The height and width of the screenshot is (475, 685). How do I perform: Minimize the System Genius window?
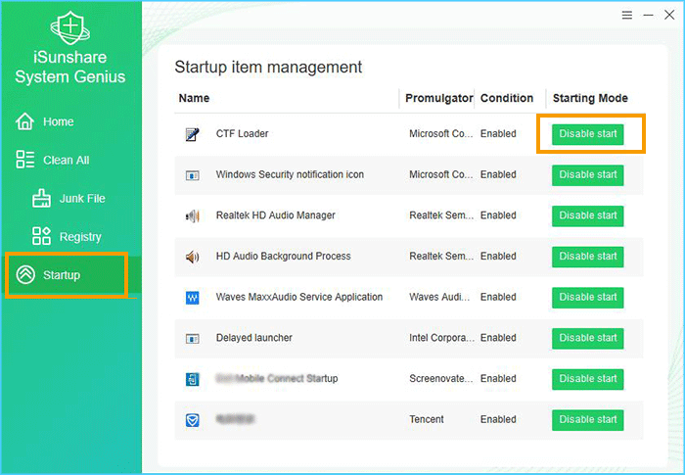point(648,16)
